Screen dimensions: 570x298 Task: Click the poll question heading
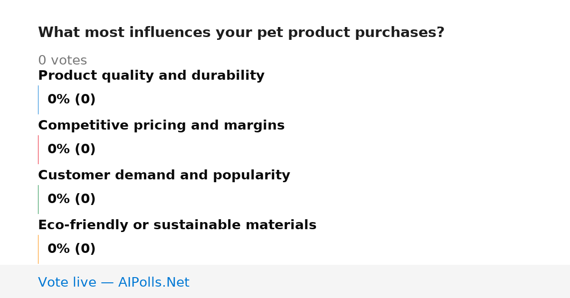[x=241, y=33]
